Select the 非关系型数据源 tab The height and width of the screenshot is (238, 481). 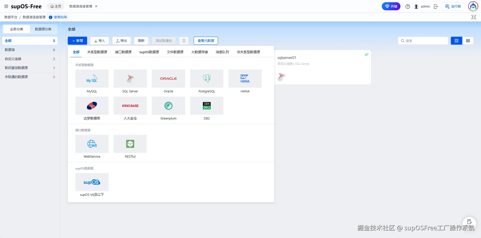click(x=248, y=52)
